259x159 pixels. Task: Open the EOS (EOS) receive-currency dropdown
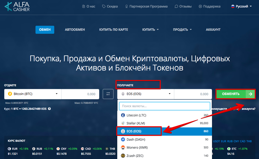(146, 94)
